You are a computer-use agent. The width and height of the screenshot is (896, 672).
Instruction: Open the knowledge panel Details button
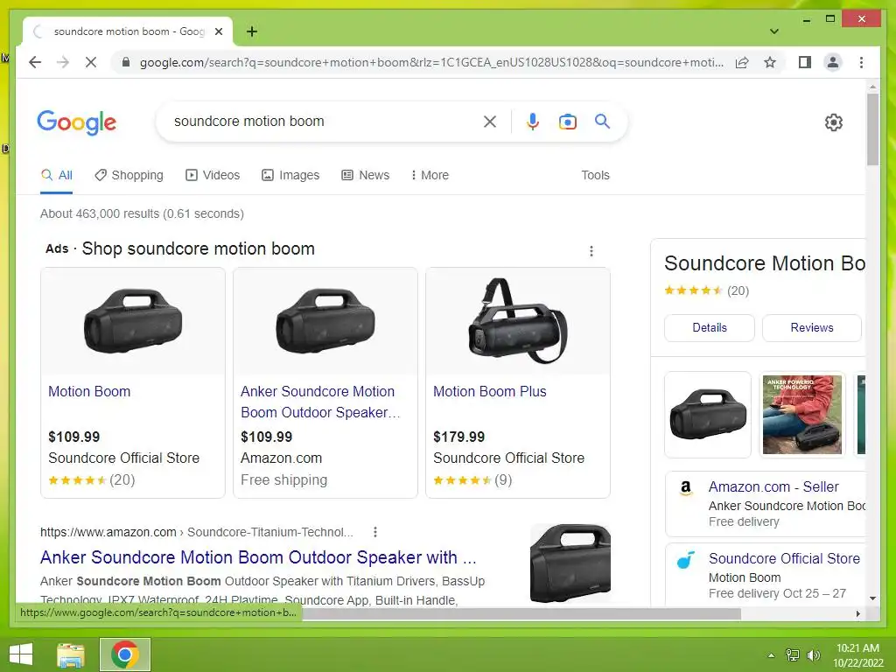(709, 328)
